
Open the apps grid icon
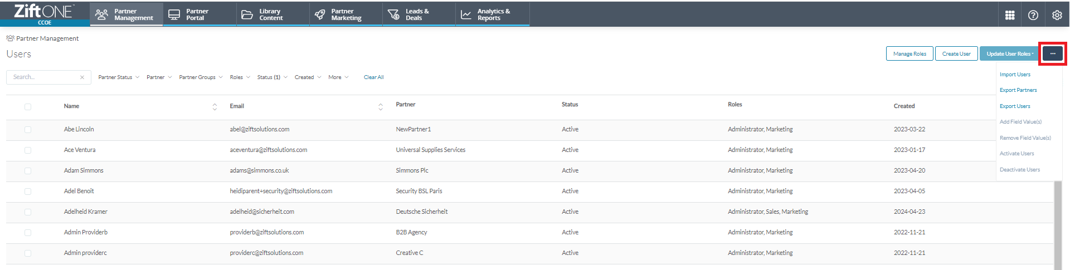click(1010, 15)
